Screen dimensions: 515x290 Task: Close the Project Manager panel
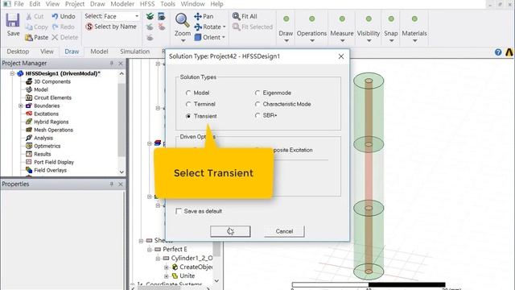[121, 63]
